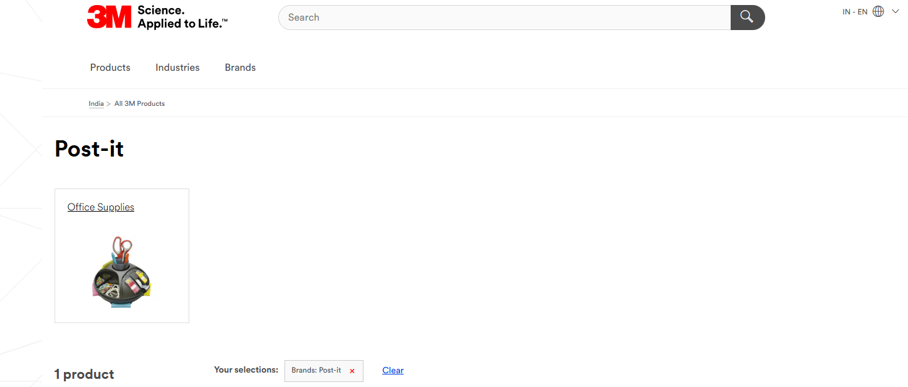The image size is (908, 387).
Task: Open the Products menu
Action: tap(110, 68)
